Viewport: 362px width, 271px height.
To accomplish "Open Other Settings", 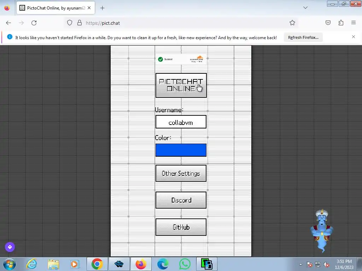I will click(x=181, y=173).
